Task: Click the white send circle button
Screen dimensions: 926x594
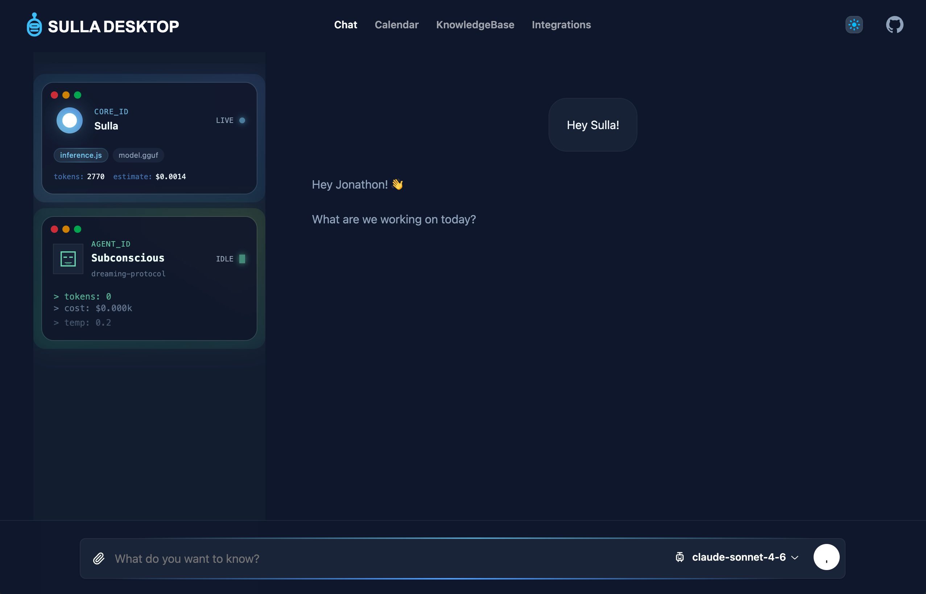Action: (x=826, y=557)
